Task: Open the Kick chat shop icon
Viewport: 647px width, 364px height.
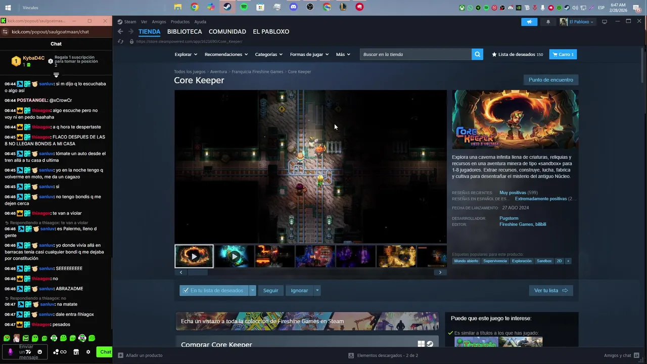Action: 76,352
